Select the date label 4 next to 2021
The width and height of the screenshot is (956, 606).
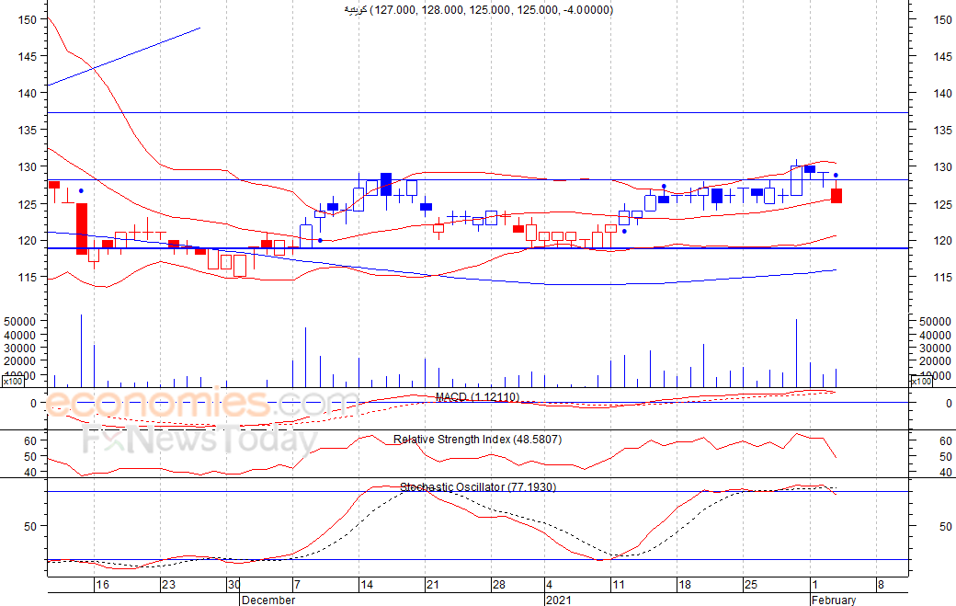550,585
